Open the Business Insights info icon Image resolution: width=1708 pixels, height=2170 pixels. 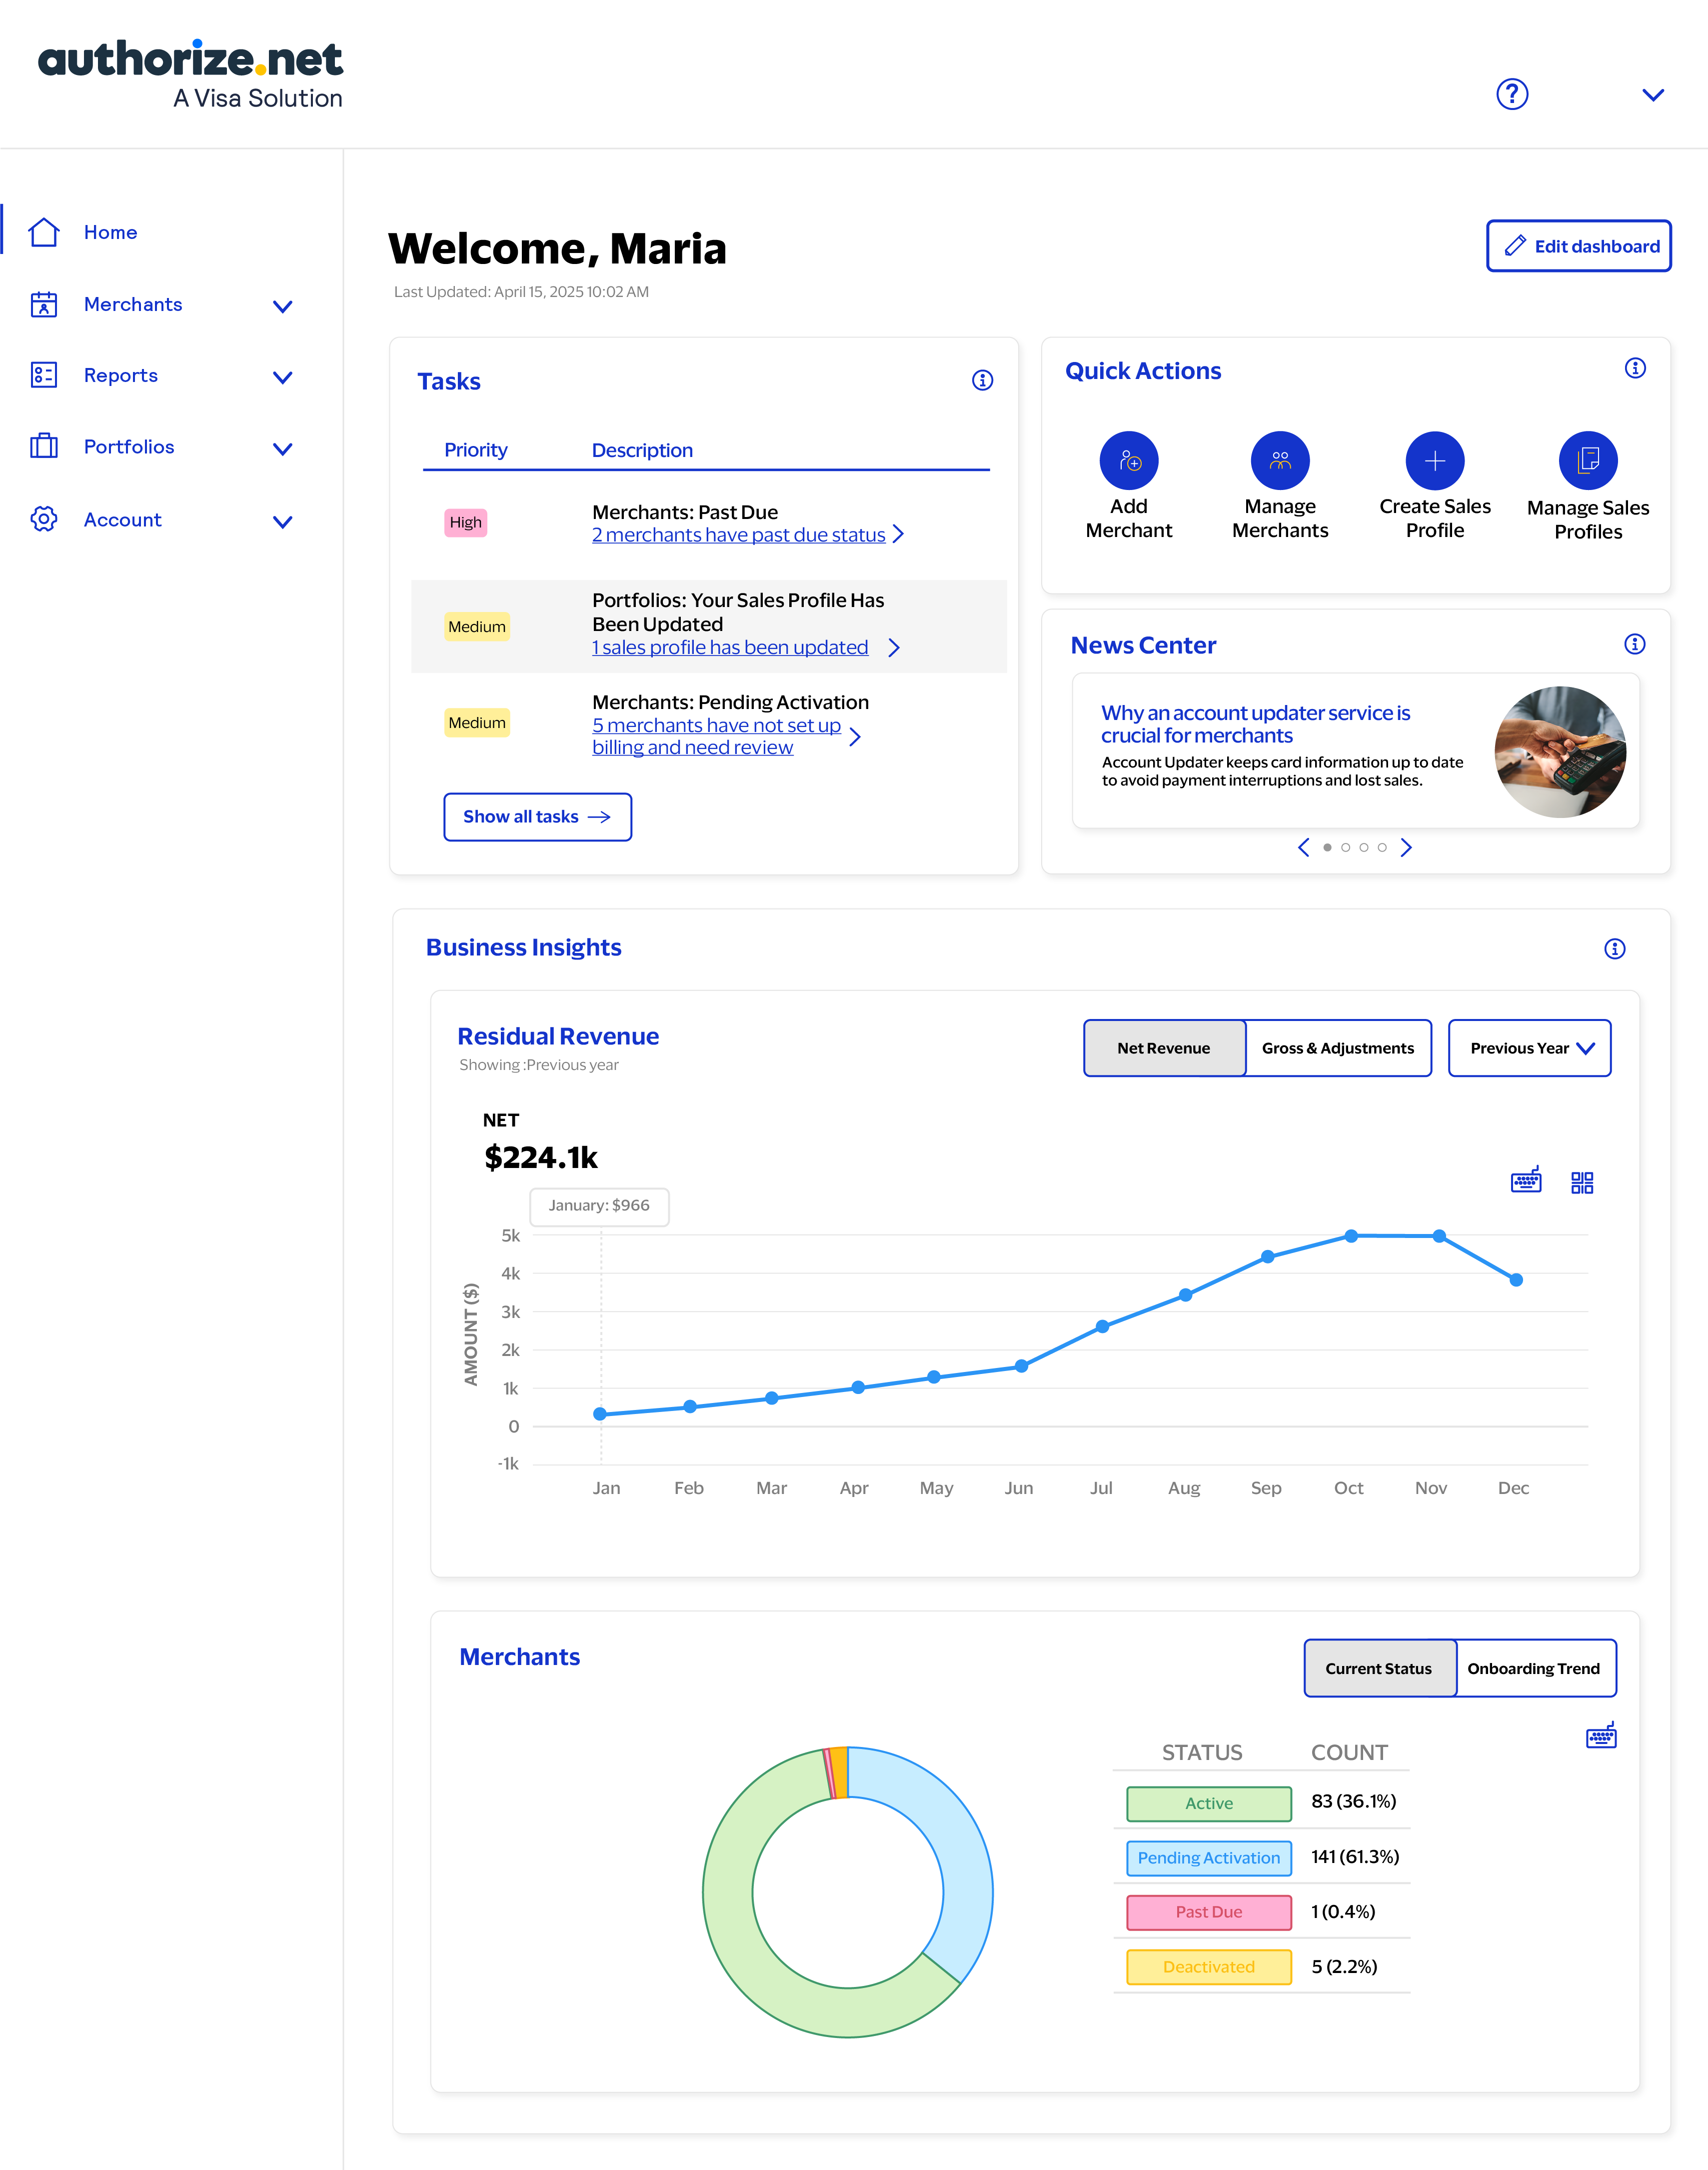1615,949
